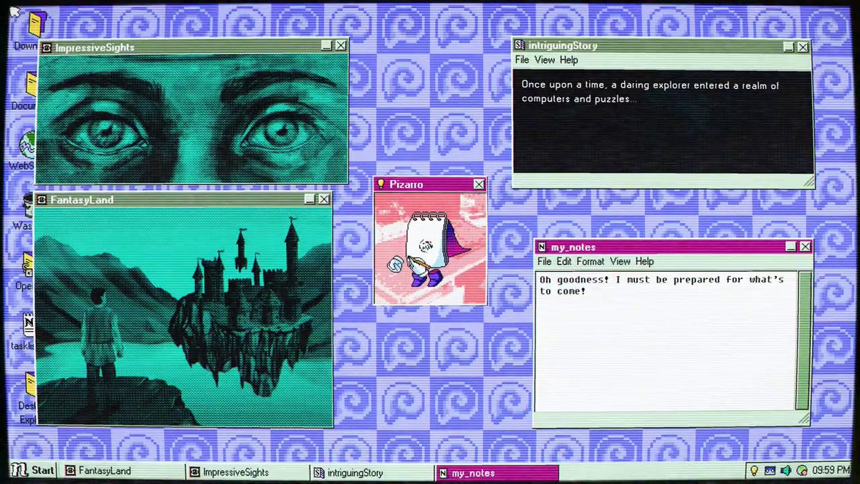Click the lightbulb hint tray icon
This screenshot has width=860, height=484.
[754, 471]
